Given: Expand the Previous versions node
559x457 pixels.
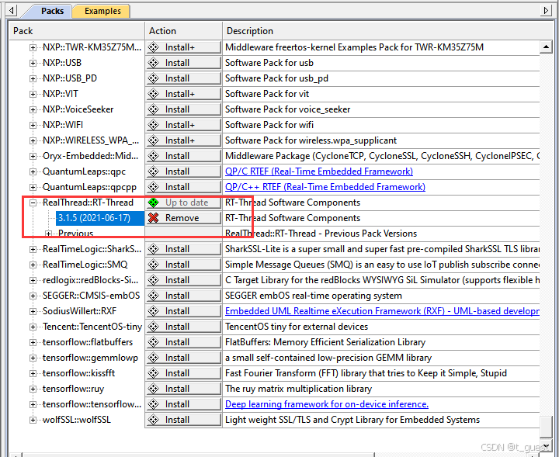Looking at the screenshot, I should pos(48,234).
